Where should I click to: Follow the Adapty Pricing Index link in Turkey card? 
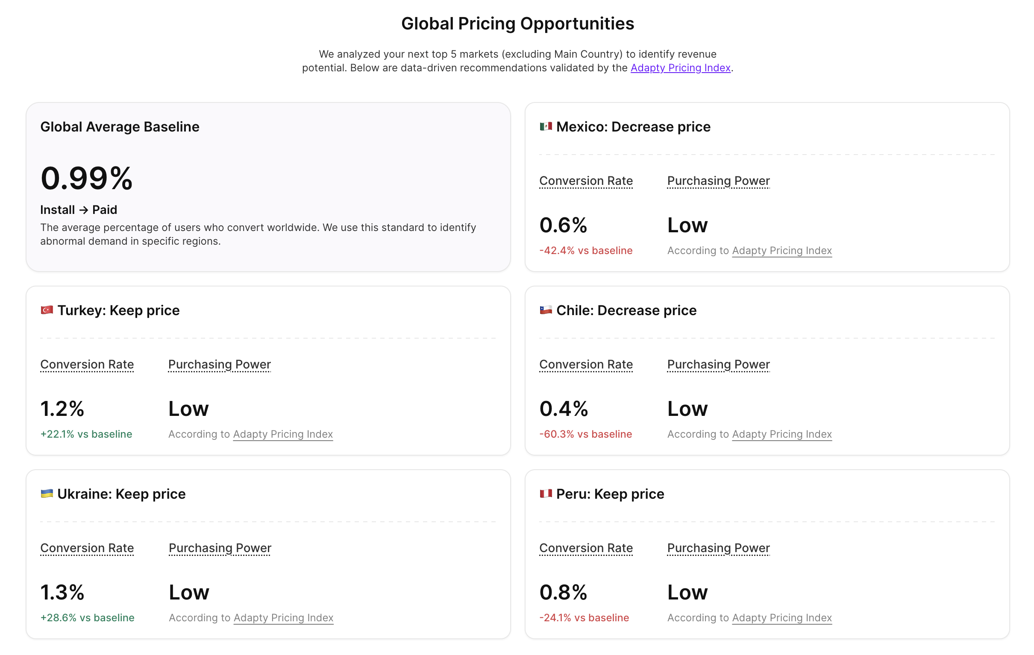[282, 434]
